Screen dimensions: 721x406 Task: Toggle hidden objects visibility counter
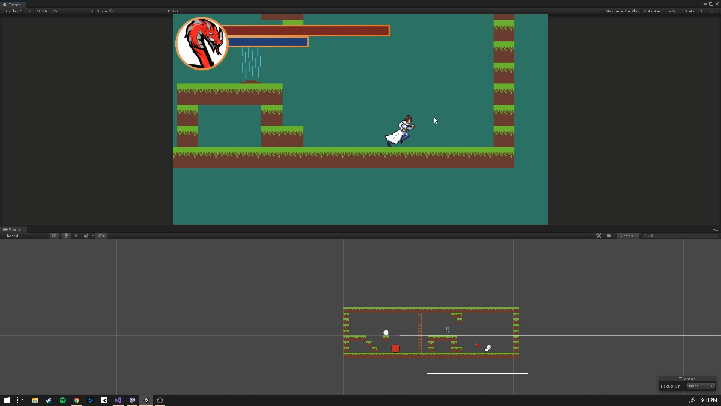(x=102, y=236)
